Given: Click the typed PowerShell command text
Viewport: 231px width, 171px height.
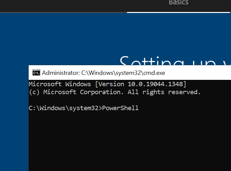Looking at the screenshot, I should click(120, 108).
